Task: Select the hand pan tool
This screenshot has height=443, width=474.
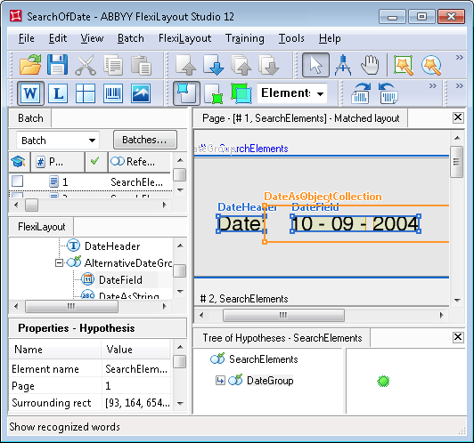Action: 371,65
